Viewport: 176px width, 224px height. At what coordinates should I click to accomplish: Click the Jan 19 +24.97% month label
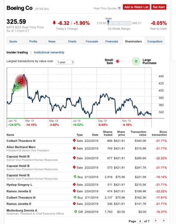click(14, 123)
